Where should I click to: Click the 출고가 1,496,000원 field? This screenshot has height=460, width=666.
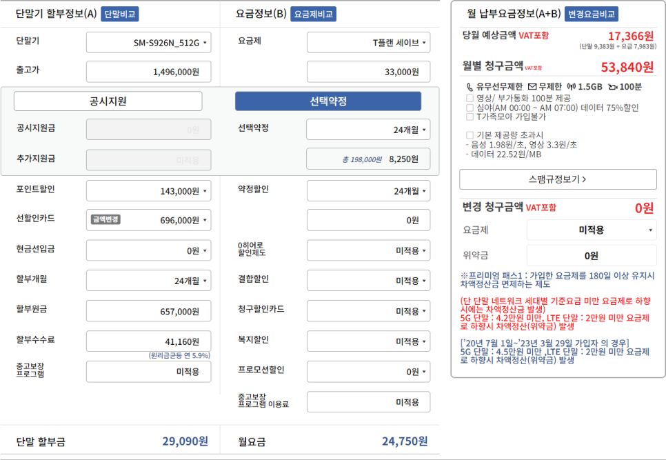click(149, 72)
